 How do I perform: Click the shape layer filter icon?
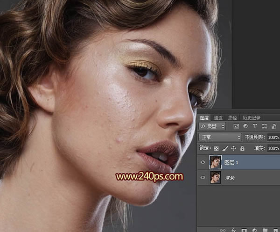(x=264, y=126)
